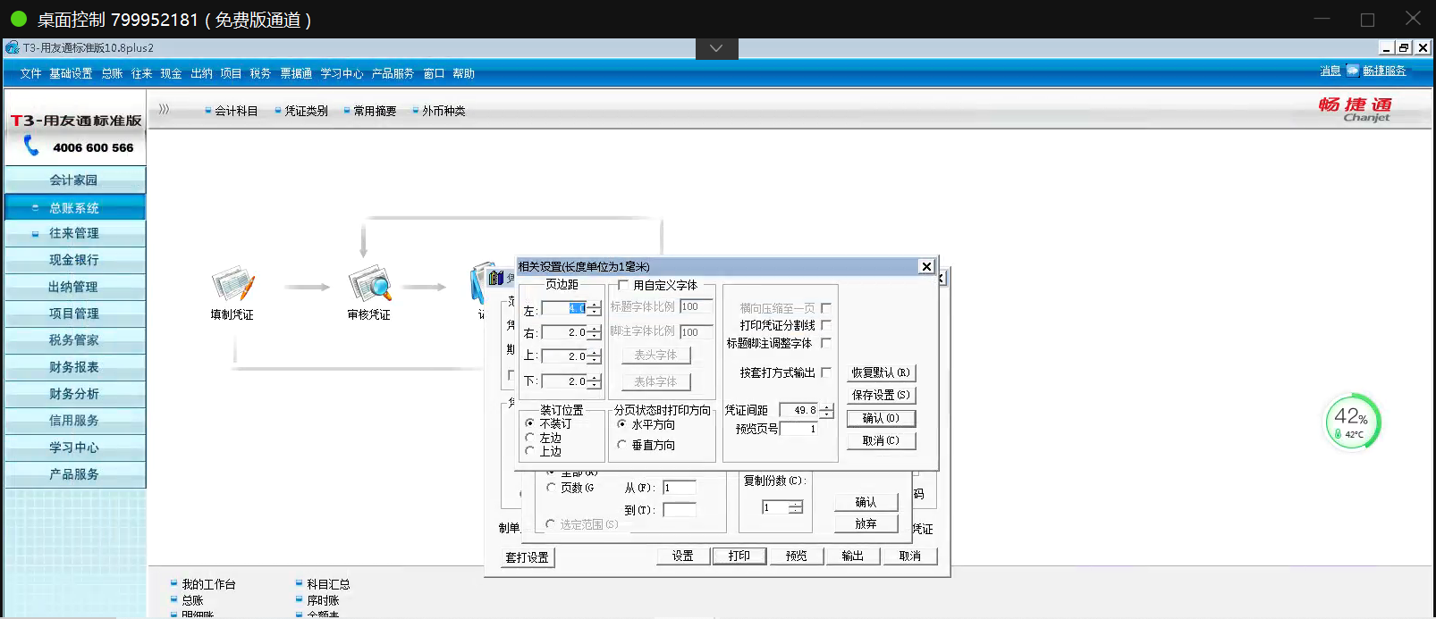The image size is (1436, 619).
Task: Expand the 往来管理 sidebar section
Action: (x=36, y=234)
